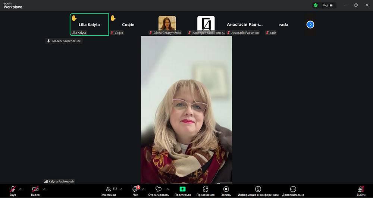Open the Чат chat panel
Viewport: 373px width, 198px height.
(x=135, y=189)
